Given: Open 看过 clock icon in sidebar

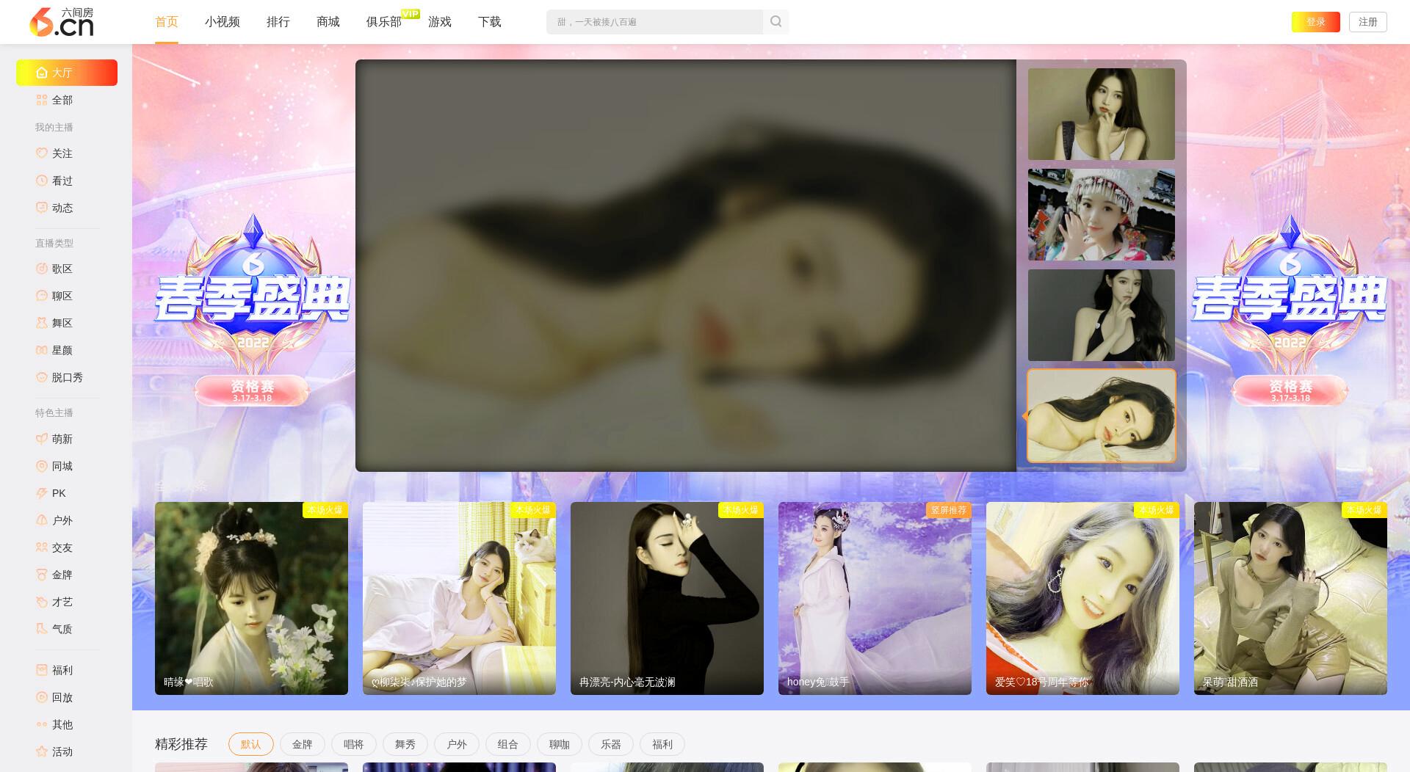Looking at the screenshot, I should [42, 181].
